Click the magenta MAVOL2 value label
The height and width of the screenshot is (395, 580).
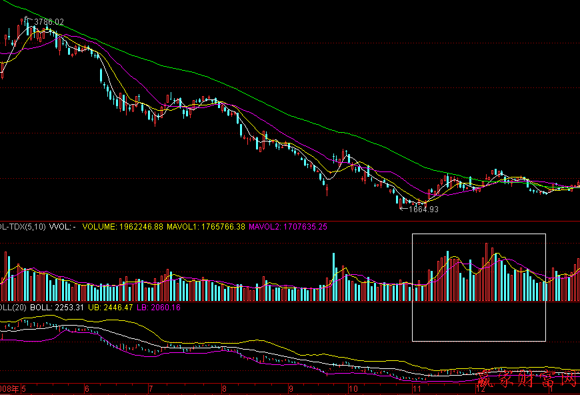pyautogui.click(x=288, y=227)
